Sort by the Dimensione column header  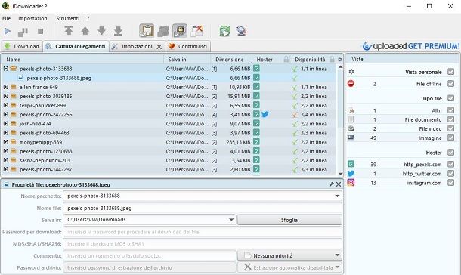(x=231, y=60)
